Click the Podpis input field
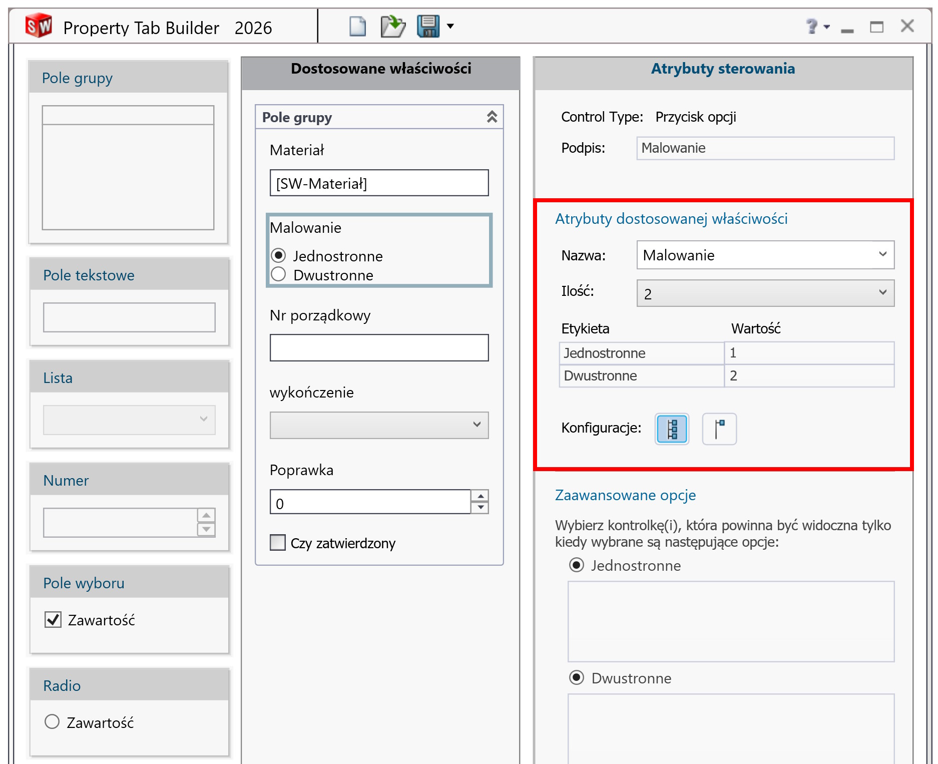 click(765, 148)
